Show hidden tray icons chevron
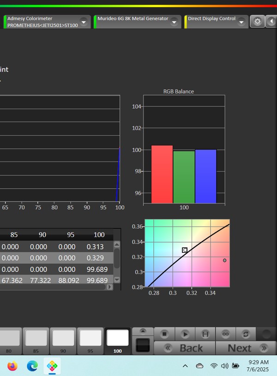 point(185,366)
